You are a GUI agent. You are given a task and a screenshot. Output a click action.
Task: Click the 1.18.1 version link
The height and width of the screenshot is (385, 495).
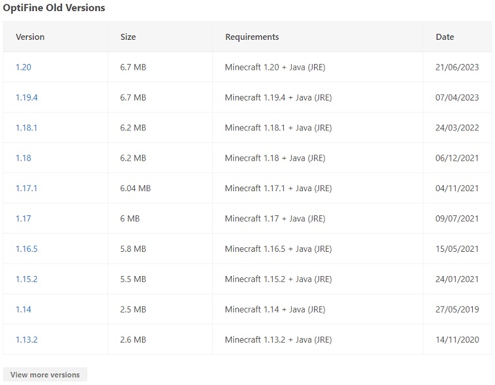27,128
